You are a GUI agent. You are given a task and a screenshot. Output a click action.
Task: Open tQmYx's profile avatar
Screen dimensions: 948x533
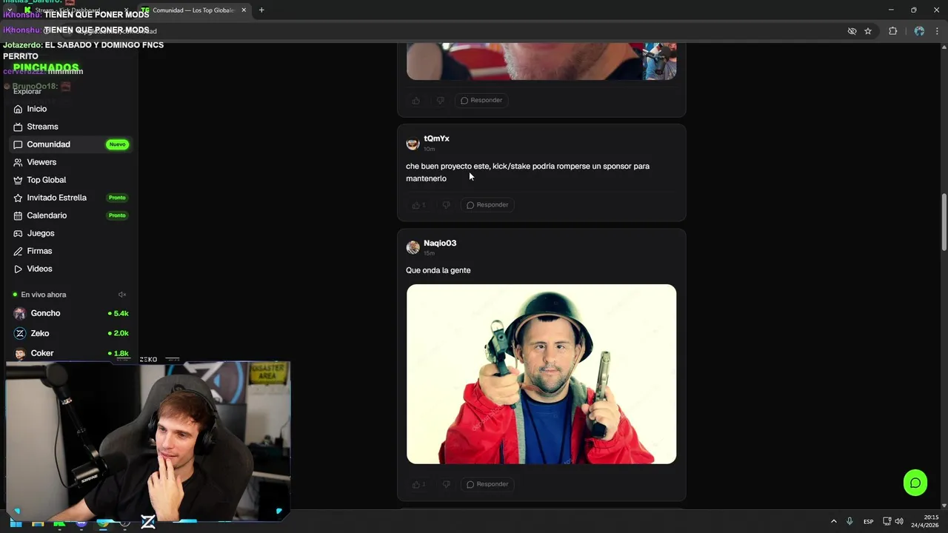(413, 143)
